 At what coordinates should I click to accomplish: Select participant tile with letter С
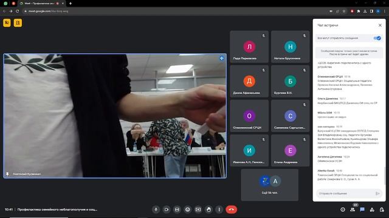click(290, 116)
